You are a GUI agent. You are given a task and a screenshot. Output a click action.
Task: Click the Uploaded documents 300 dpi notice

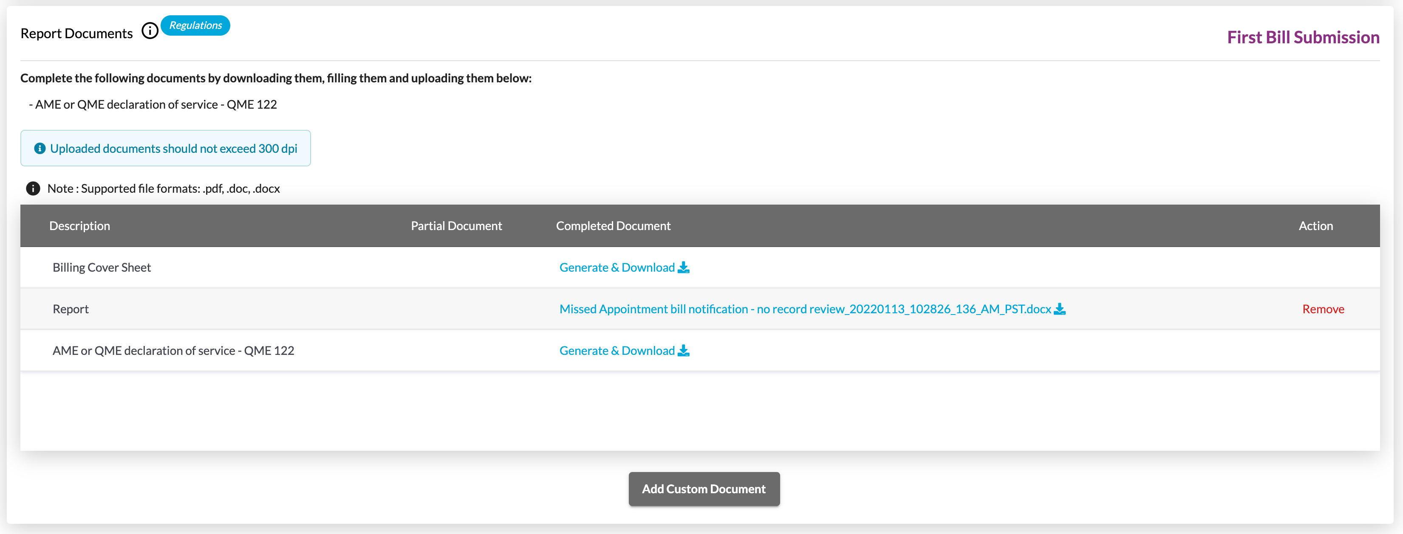point(173,149)
